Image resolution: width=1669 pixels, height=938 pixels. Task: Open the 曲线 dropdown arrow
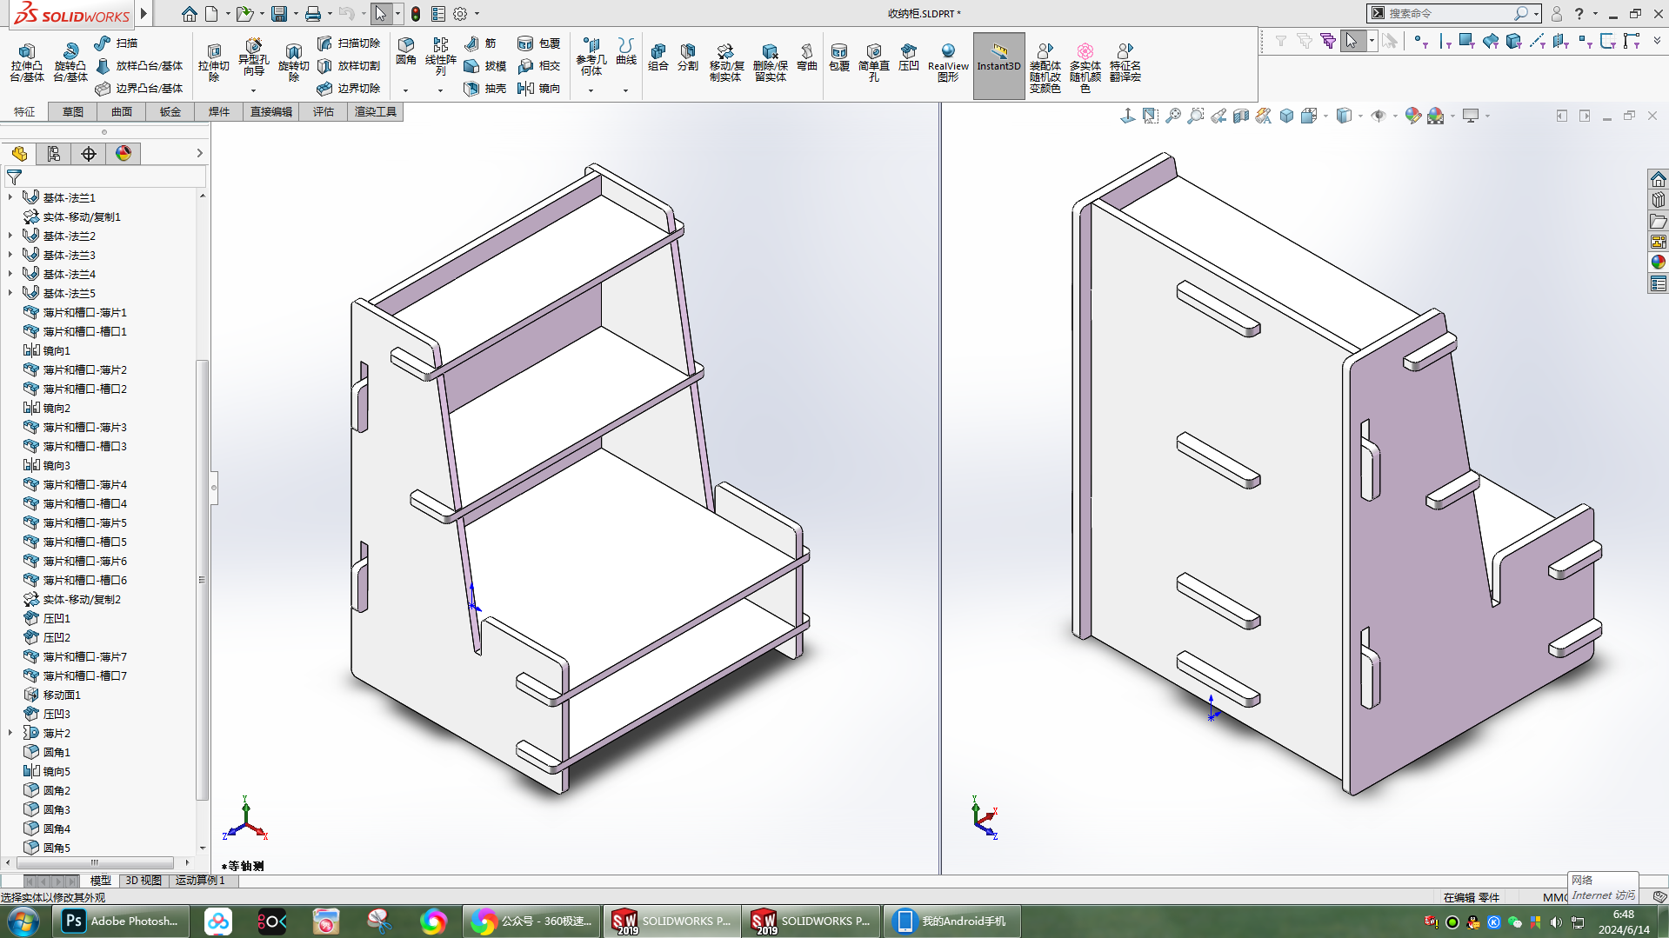(x=626, y=90)
